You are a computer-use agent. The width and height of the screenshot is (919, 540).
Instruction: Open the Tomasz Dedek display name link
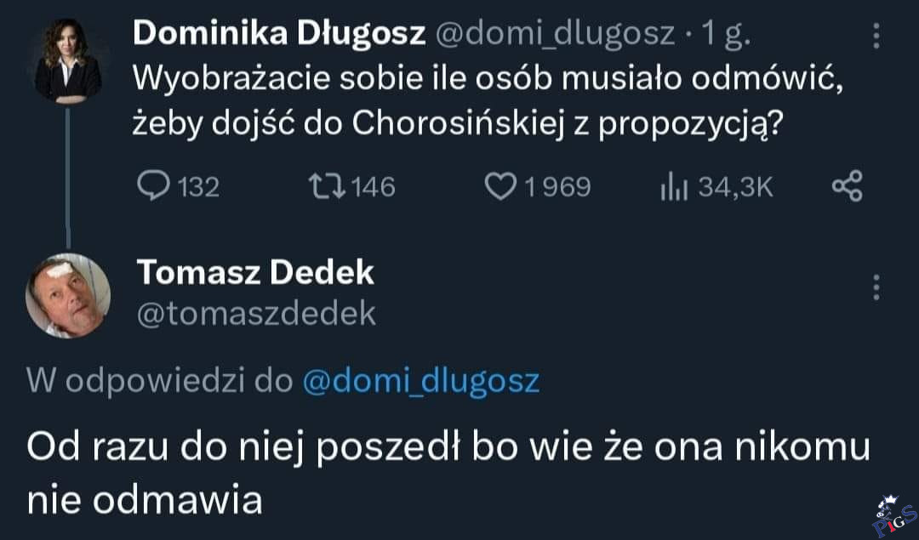[255, 272]
